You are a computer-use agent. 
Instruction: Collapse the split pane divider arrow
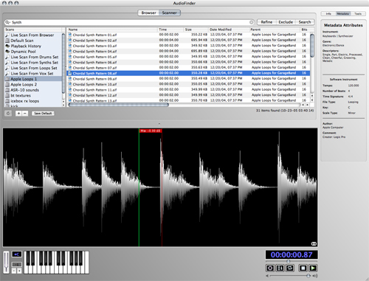pyautogui.click(x=159, y=124)
